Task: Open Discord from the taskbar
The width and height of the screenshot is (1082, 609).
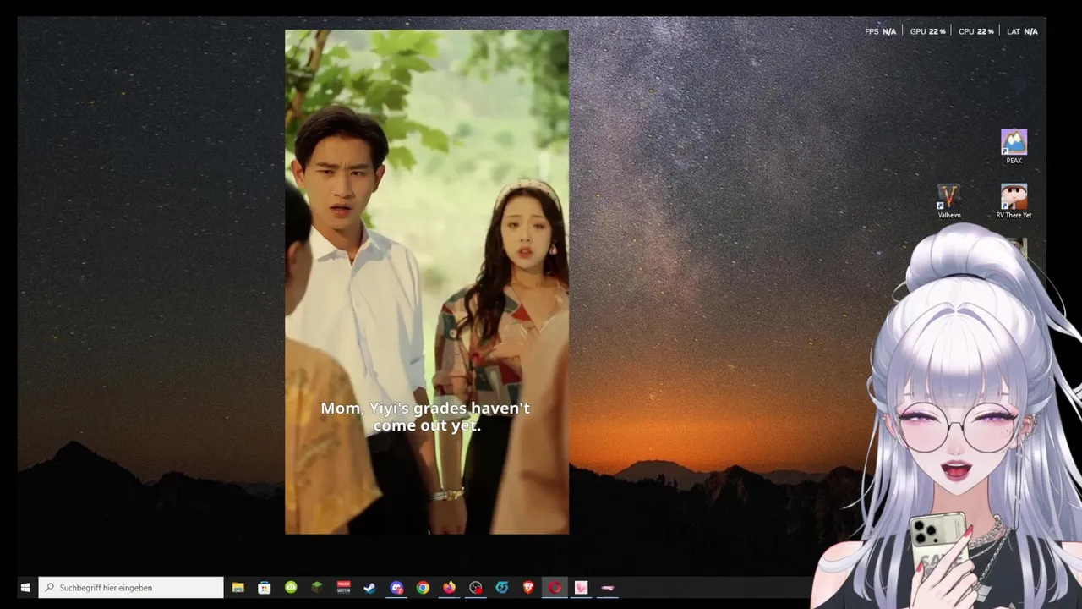Action: pos(396,587)
